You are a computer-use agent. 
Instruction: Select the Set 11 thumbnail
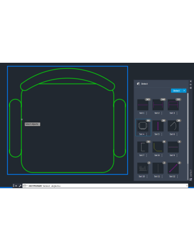click(158, 168)
